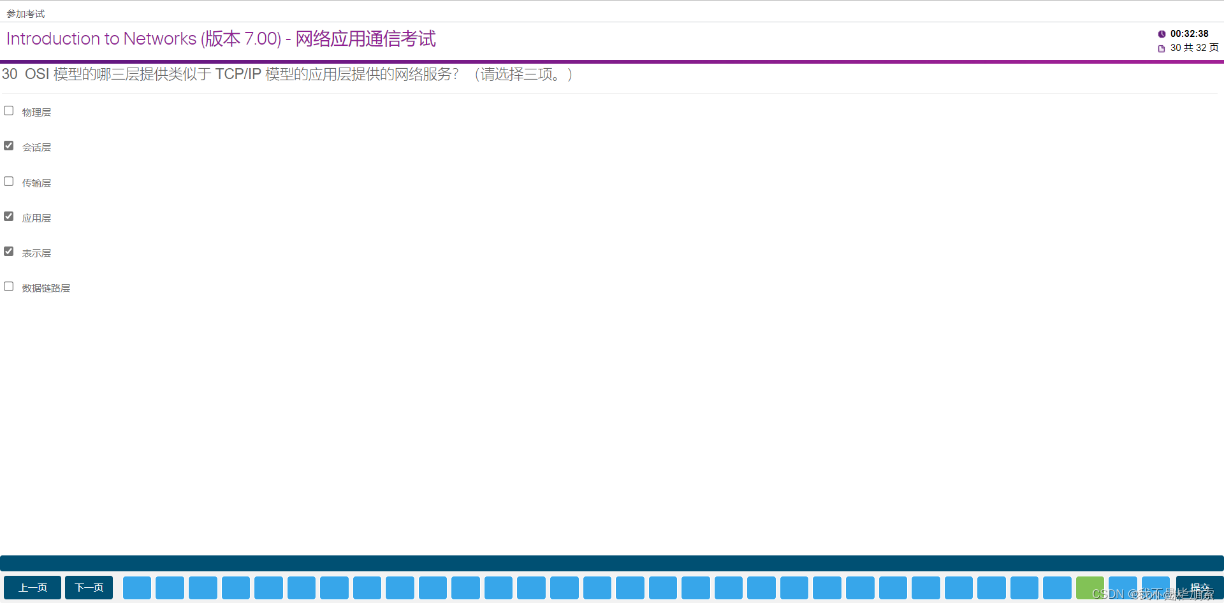Image resolution: width=1224 pixels, height=607 pixels.
Task: Uncheck the 会话层 checkbox
Action: (9, 146)
